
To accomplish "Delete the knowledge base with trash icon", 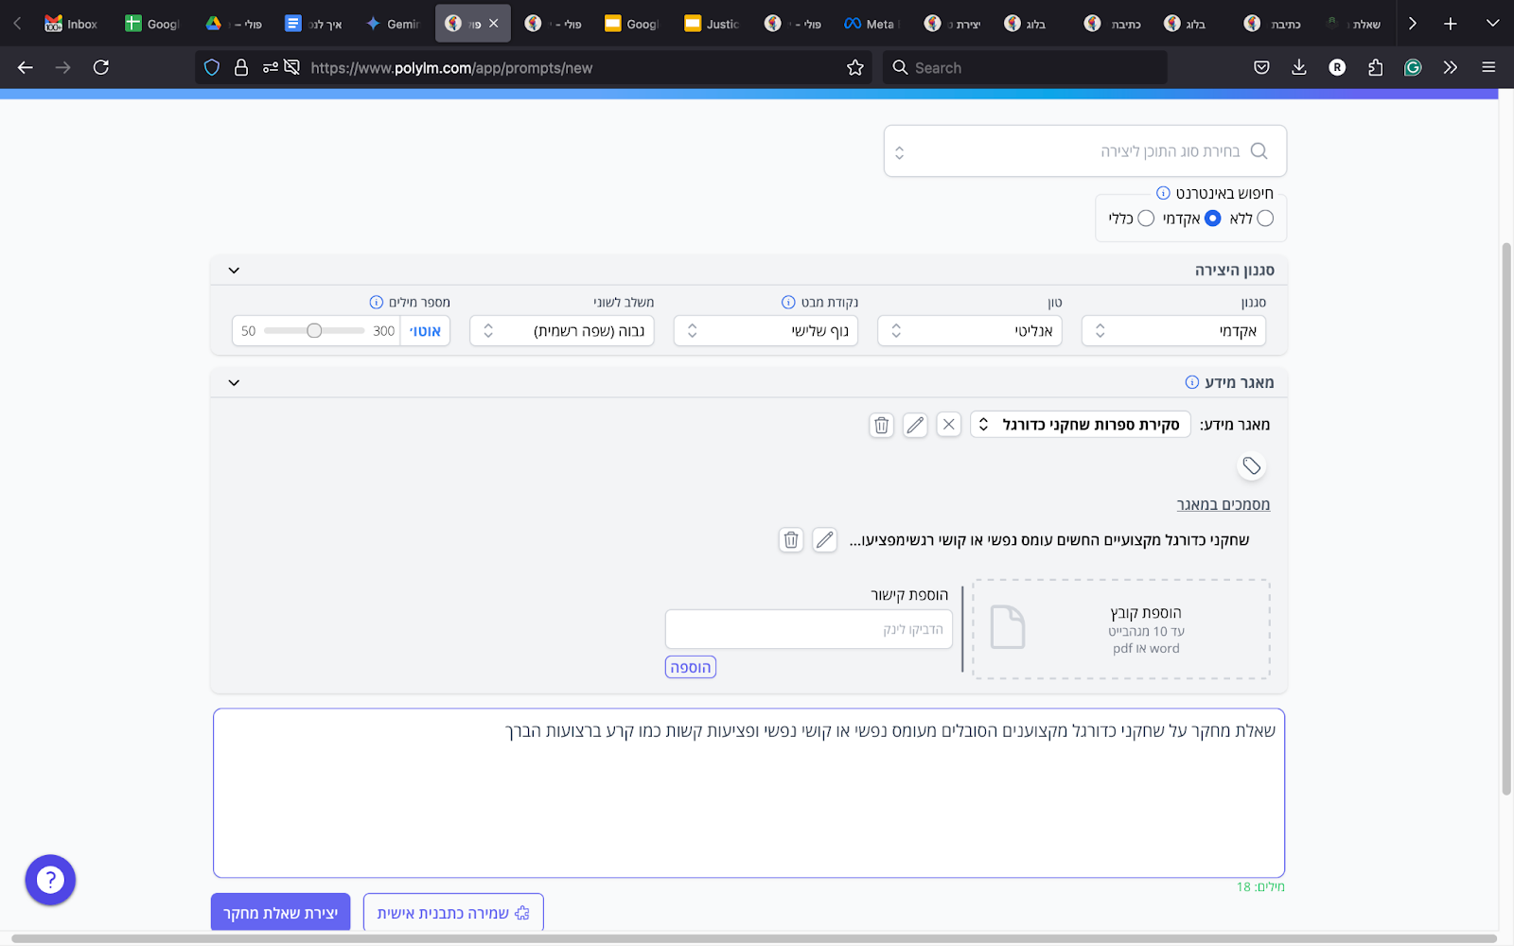I will (x=881, y=425).
